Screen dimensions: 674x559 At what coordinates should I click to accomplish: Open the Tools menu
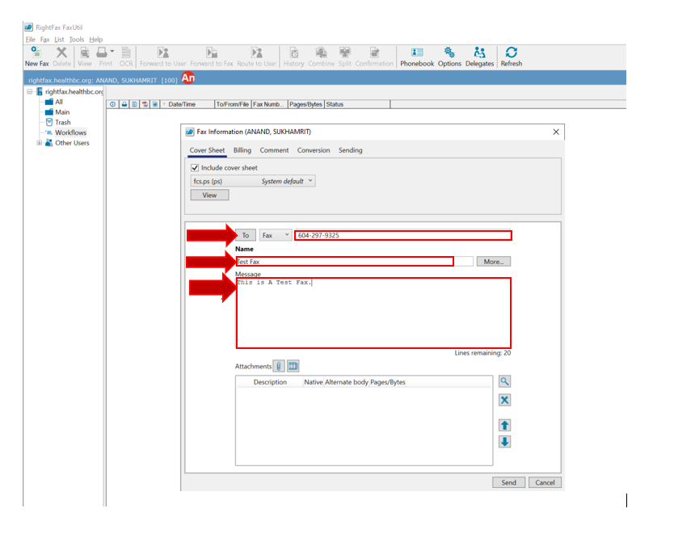coord(77,39)
